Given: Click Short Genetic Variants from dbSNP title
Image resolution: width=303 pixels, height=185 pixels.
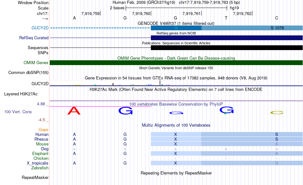Looking at the screenshot, I should [x=176, y=68].
